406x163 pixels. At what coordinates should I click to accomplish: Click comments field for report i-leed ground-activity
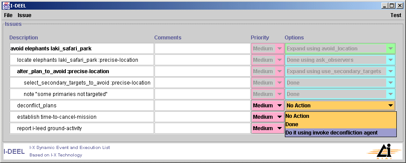(x=202, y=128)
